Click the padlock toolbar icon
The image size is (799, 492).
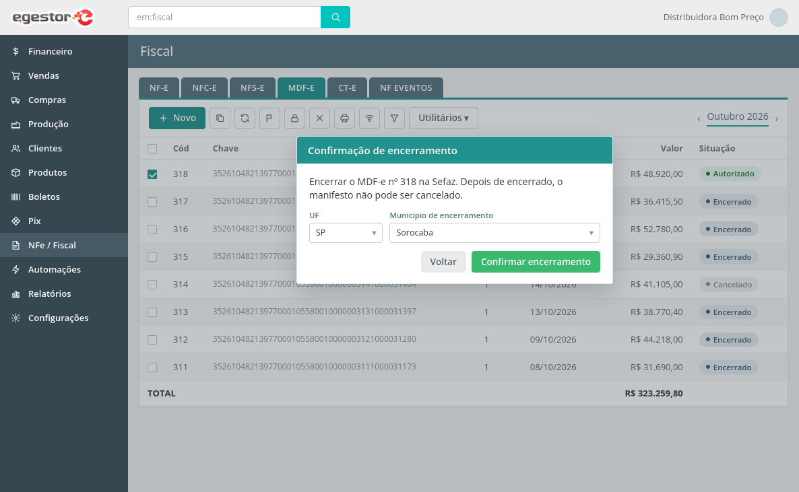pos(294,118)
